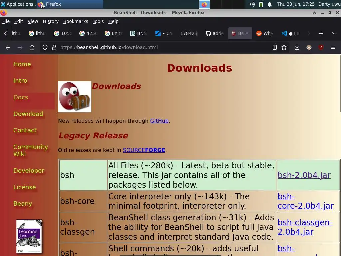Click the site security padlock icon
Viewport: 341px width, 256px height.
coord(54,47)
